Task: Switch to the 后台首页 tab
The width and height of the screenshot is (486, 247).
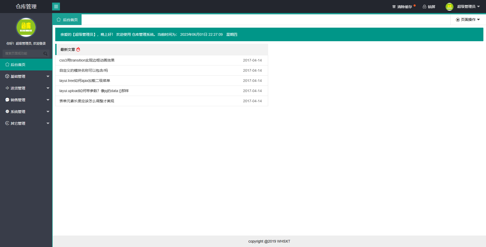Action: point(67,20)
